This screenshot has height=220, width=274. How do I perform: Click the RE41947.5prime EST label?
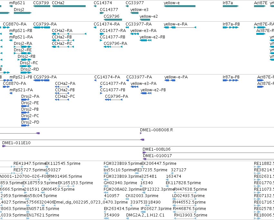click(29, 164)
